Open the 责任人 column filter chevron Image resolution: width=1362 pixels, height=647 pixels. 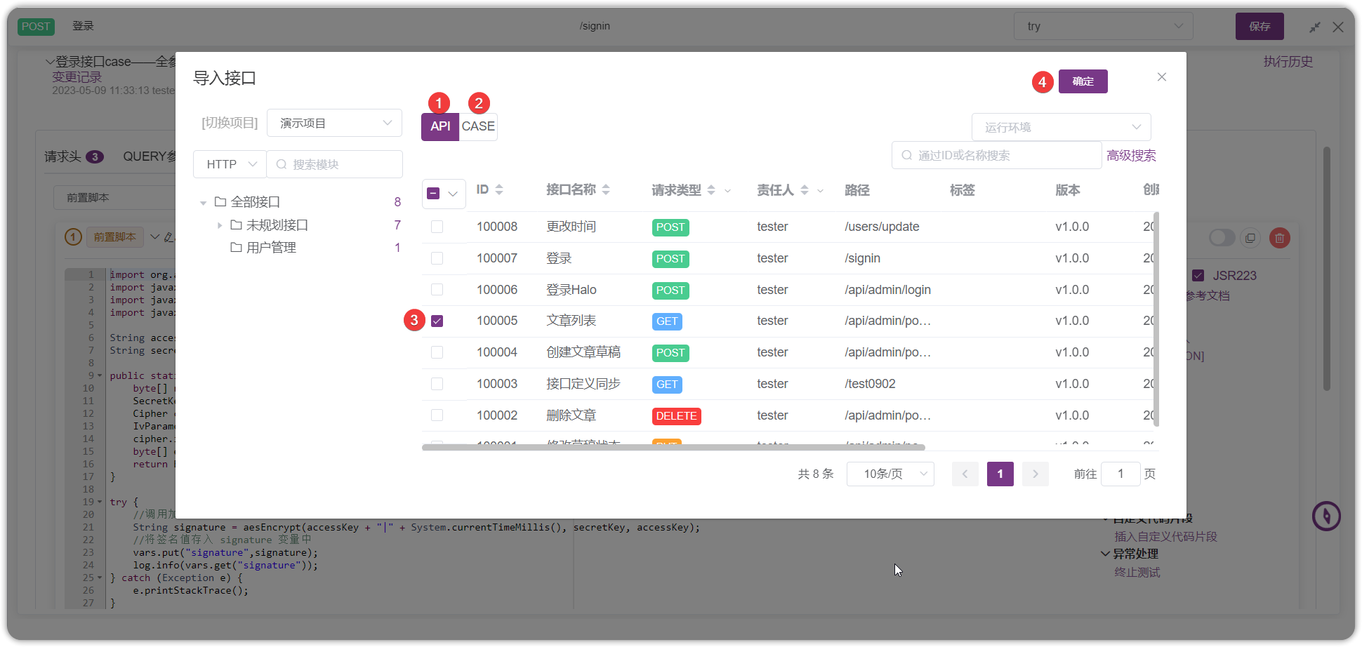tap(820, 190)
